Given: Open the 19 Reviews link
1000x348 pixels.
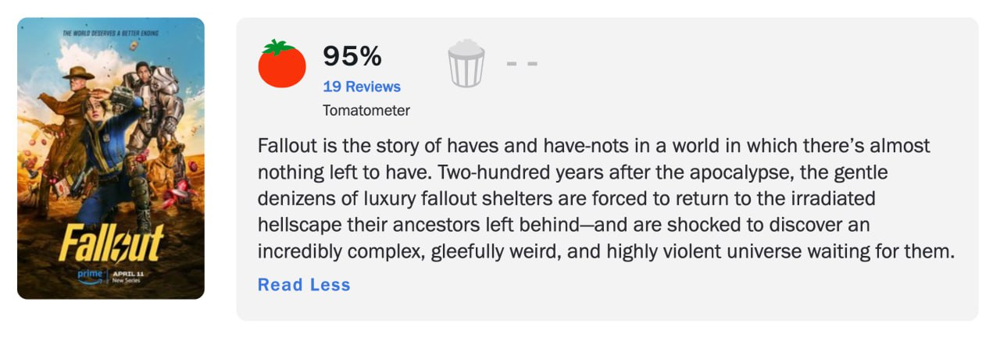Looking at the screenshot, I should 362,87.
